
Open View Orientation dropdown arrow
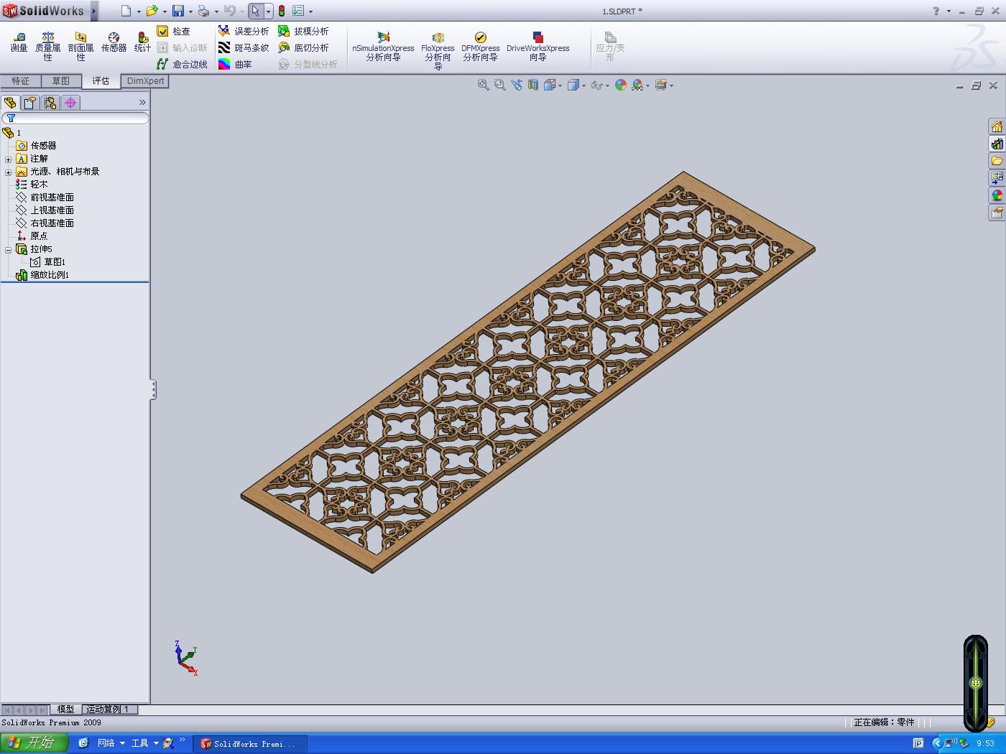coord(560,85)
